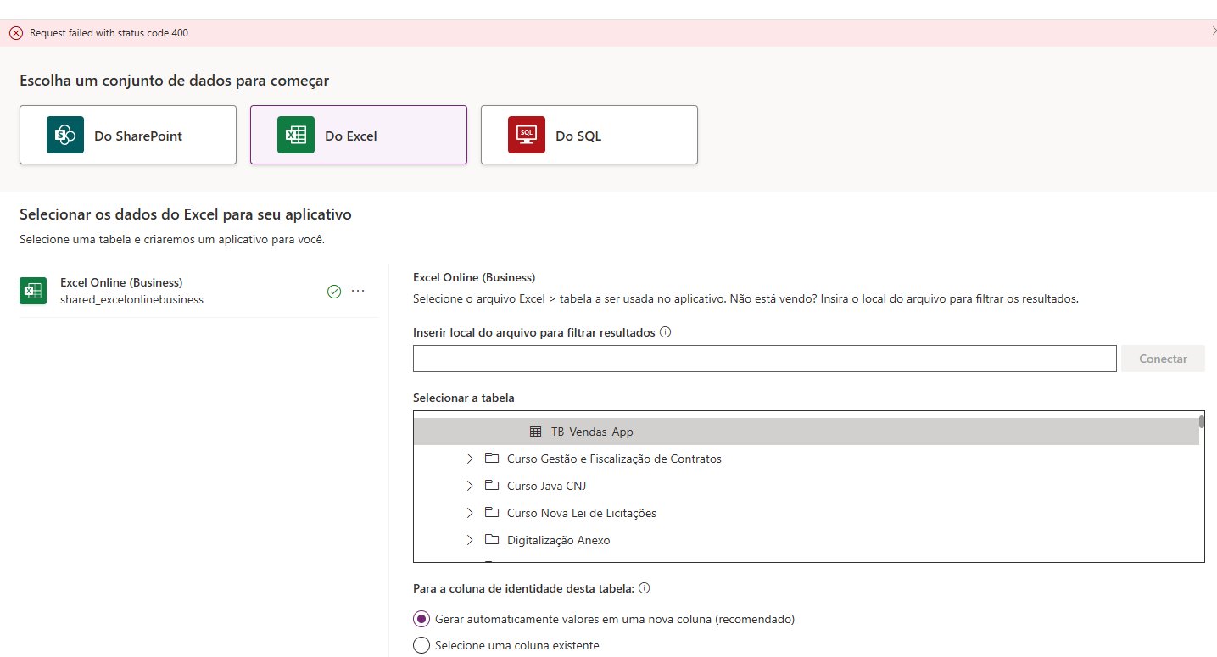The width and height of the screenshot is (1217, 657).
Task: Expand the Curso Nova Lei de Licitações chevron
Action: point(470,513)
